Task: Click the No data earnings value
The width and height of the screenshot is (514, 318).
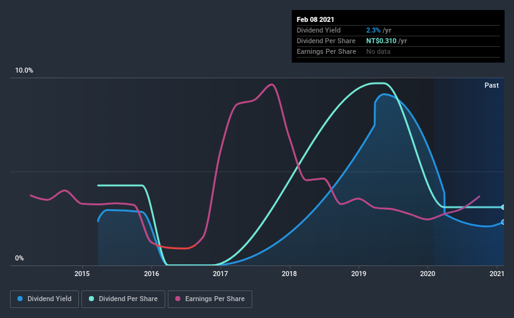Action: coord(378,51)
